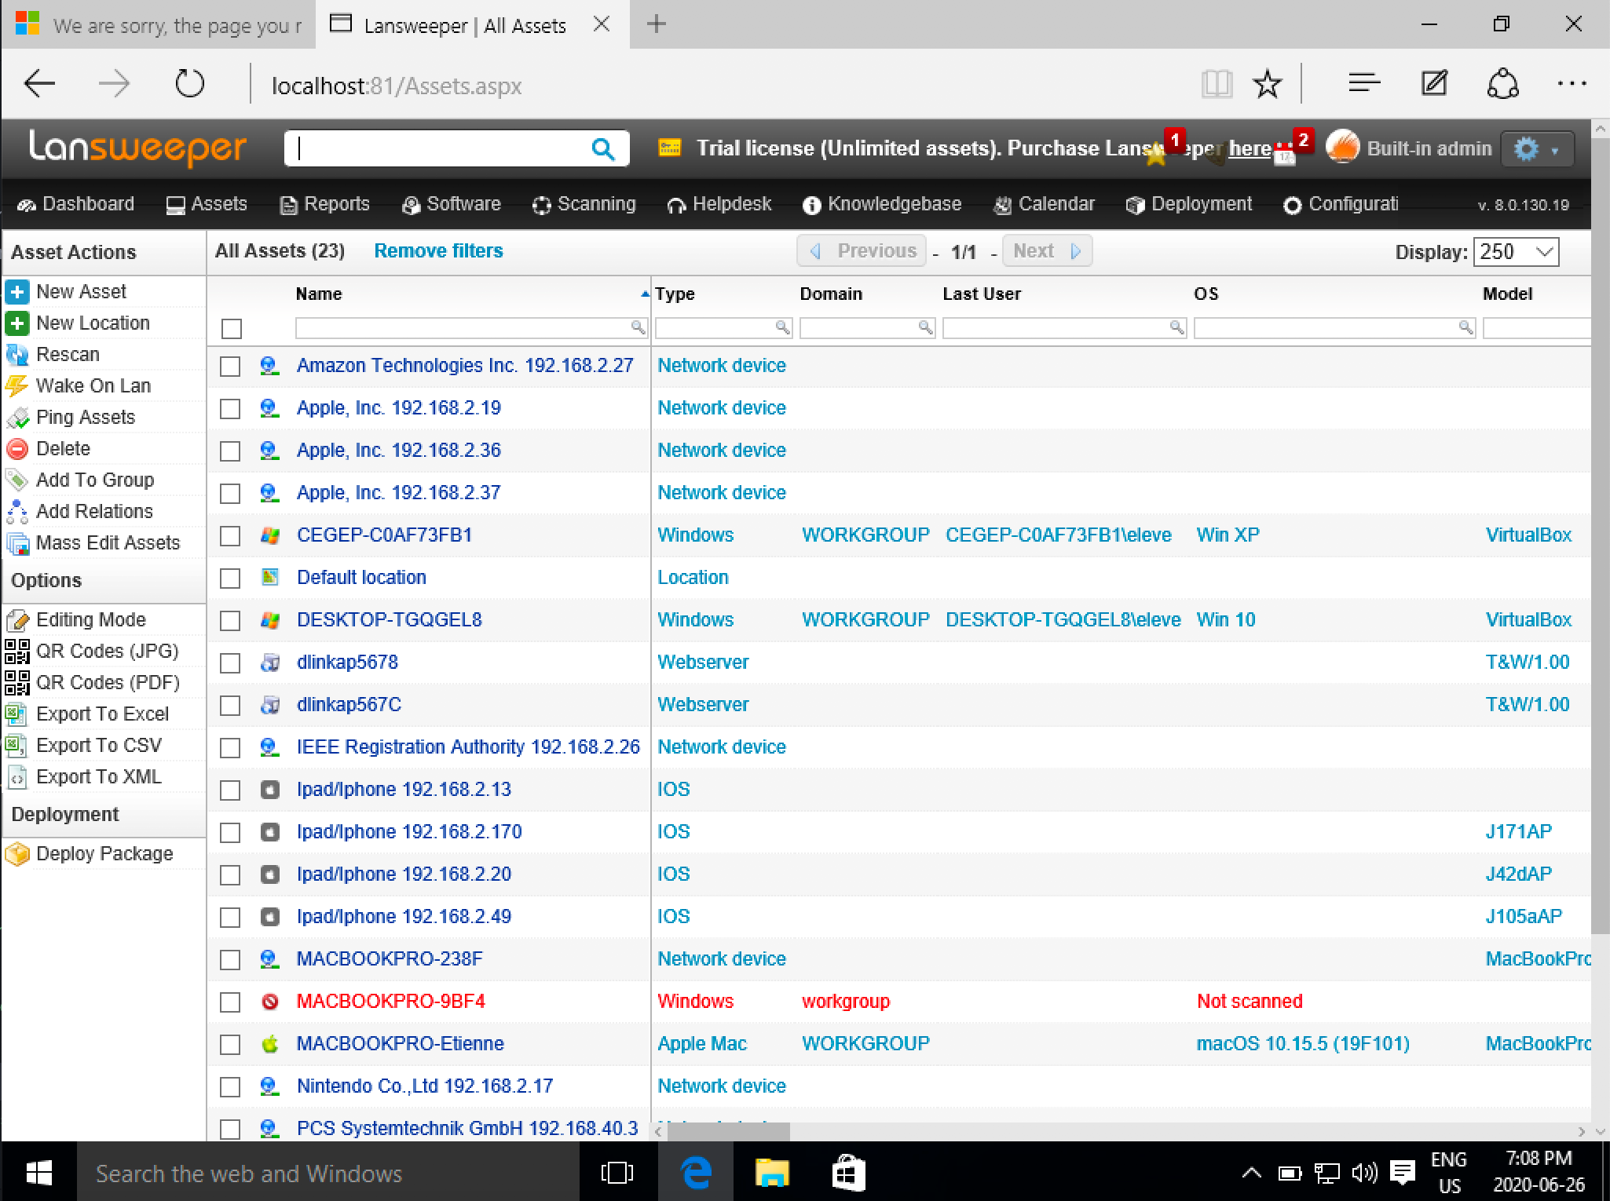Open the Windows Start menu
The image size is (1610, 1201).
click(38, 1173)
